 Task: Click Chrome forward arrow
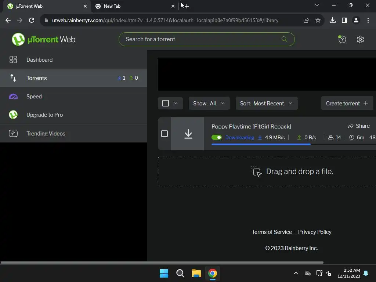click(x=20, y=21)
